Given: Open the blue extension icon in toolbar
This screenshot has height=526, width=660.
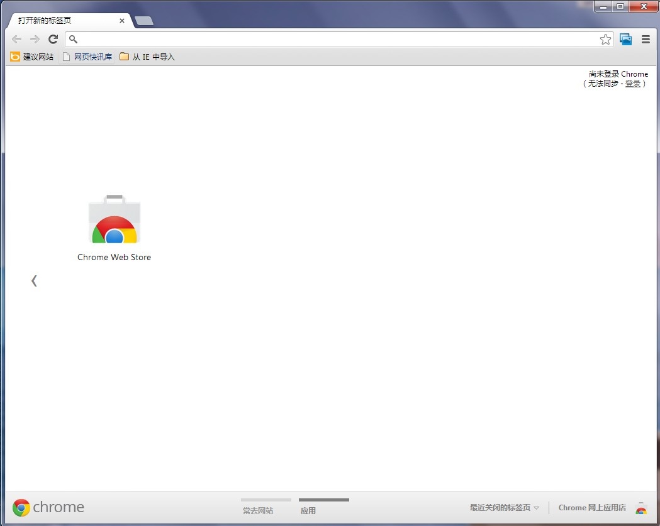Looking at the screenshot, I should pyautogui.click(x=626, y=40).
